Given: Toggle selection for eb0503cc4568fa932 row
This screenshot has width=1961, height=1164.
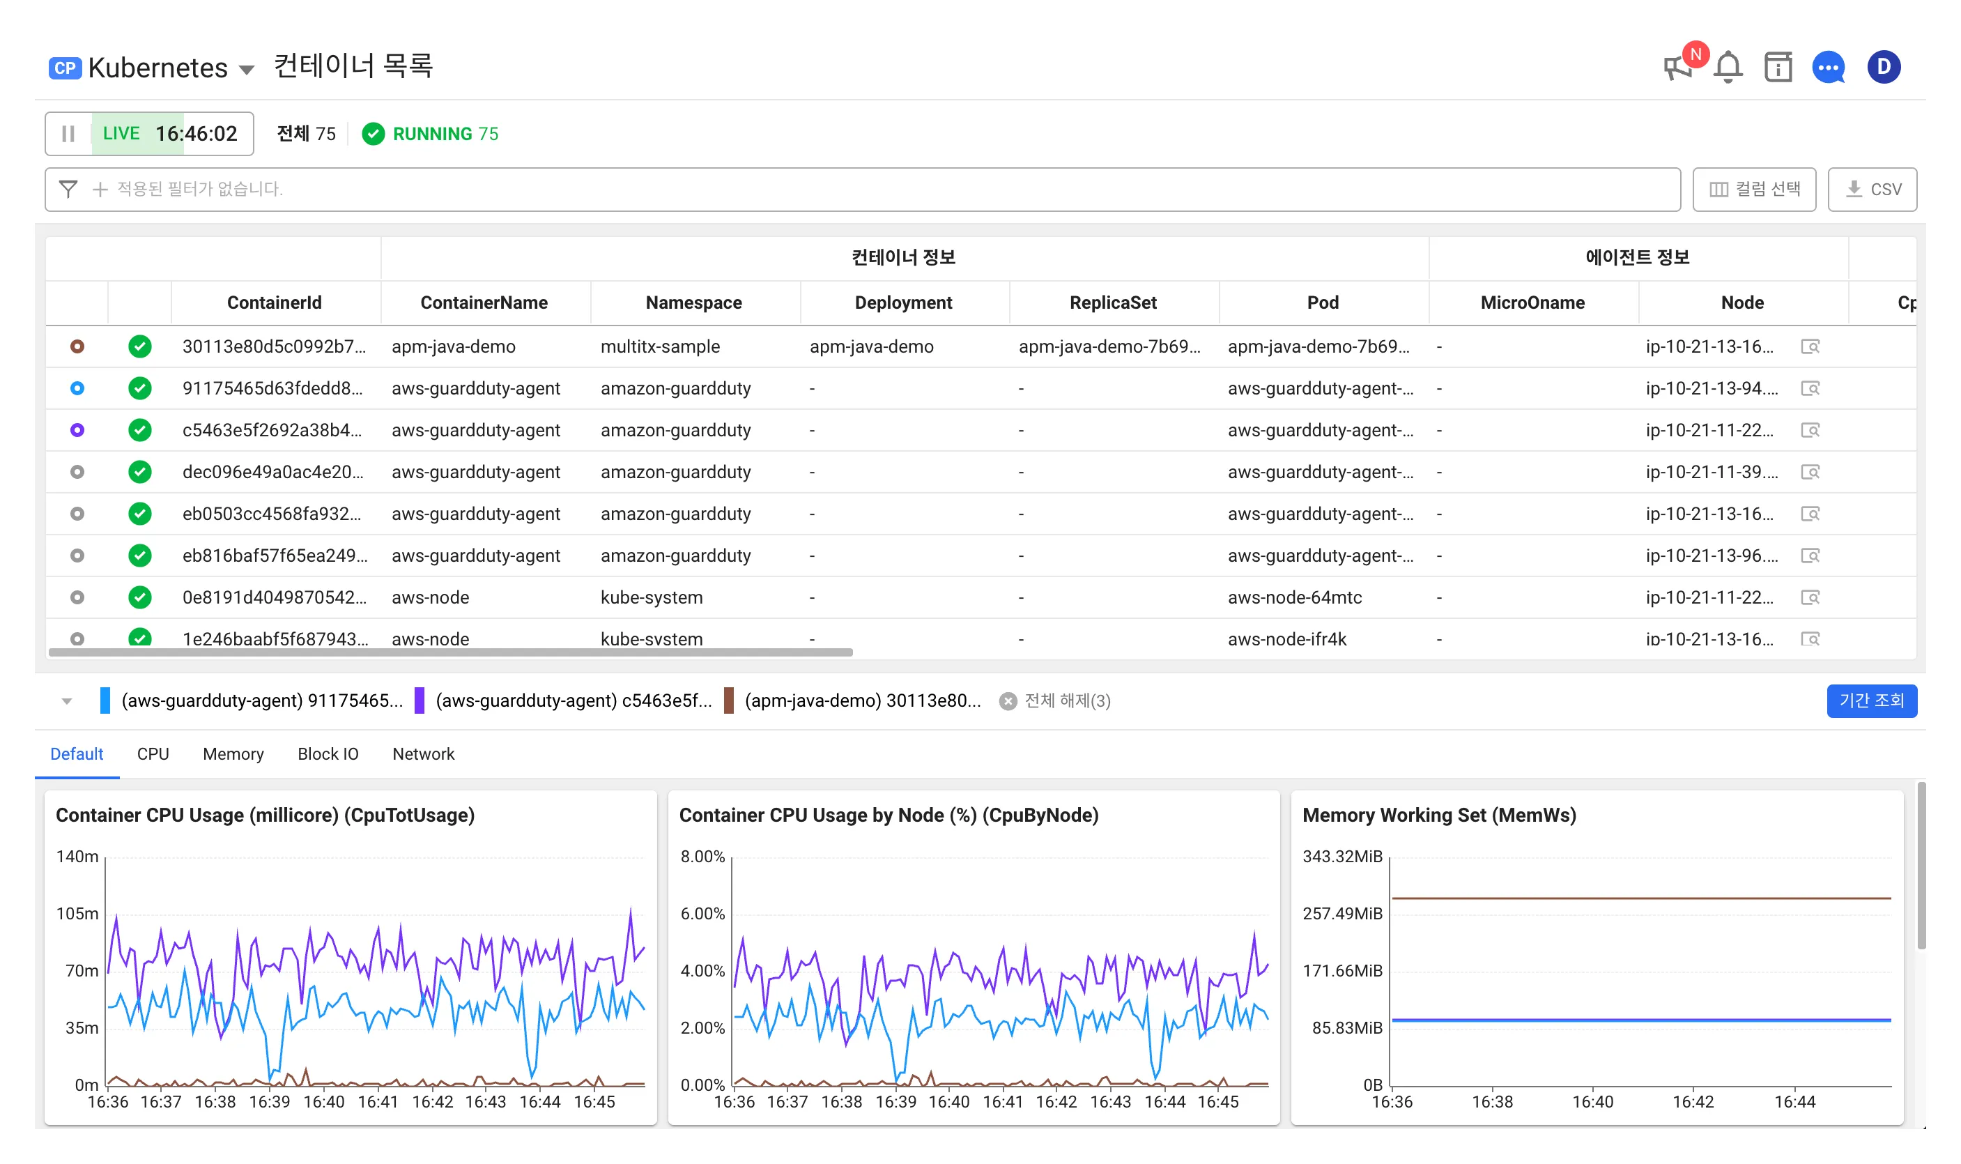Looking at the screenshot, I should (77, 514).
